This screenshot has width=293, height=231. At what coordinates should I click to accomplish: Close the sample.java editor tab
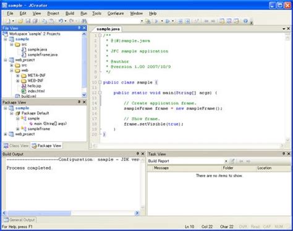tap(289, 28)
